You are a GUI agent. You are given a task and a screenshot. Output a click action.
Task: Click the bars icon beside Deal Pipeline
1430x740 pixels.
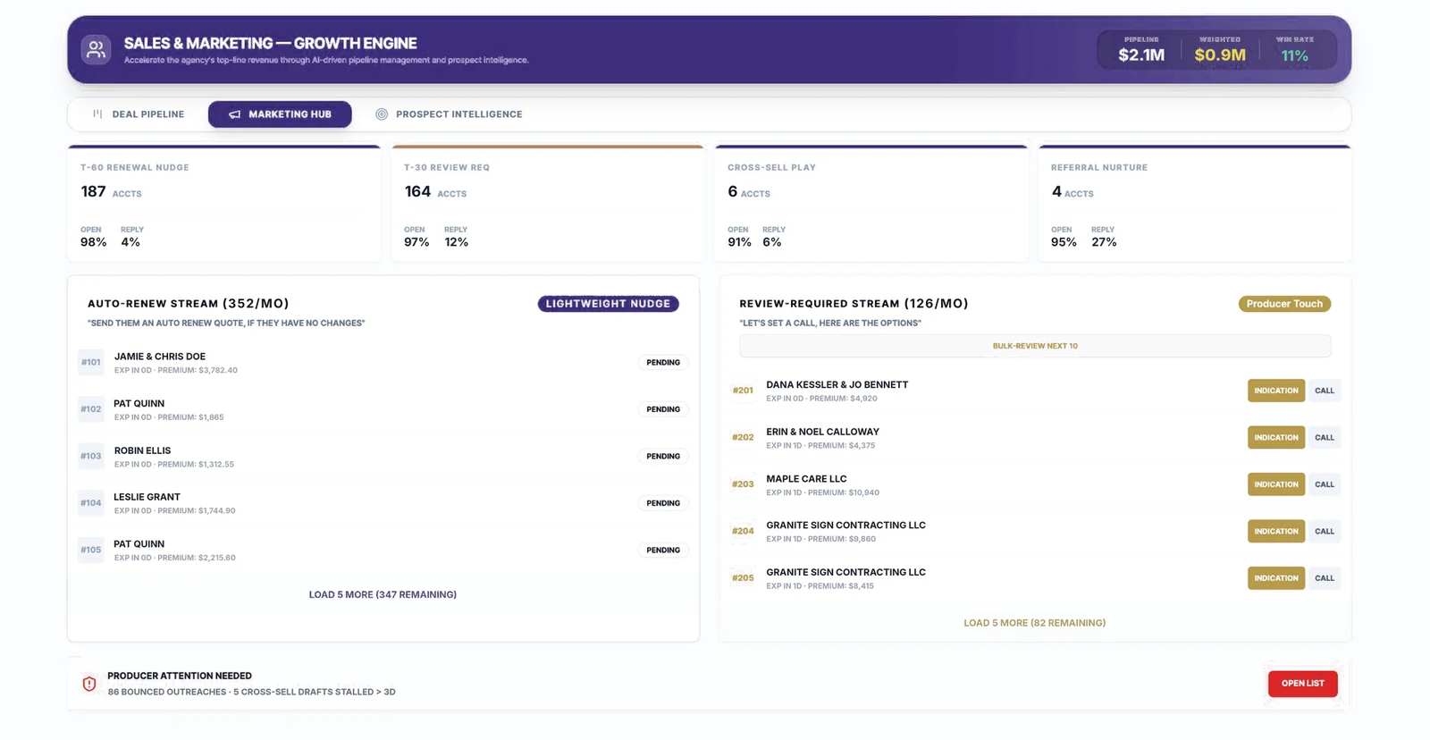(97, 114)
